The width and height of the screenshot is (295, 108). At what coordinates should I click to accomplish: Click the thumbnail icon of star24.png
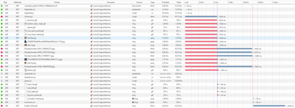click(x=26, y=38)
